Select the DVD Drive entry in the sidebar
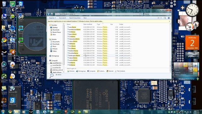 57,70
